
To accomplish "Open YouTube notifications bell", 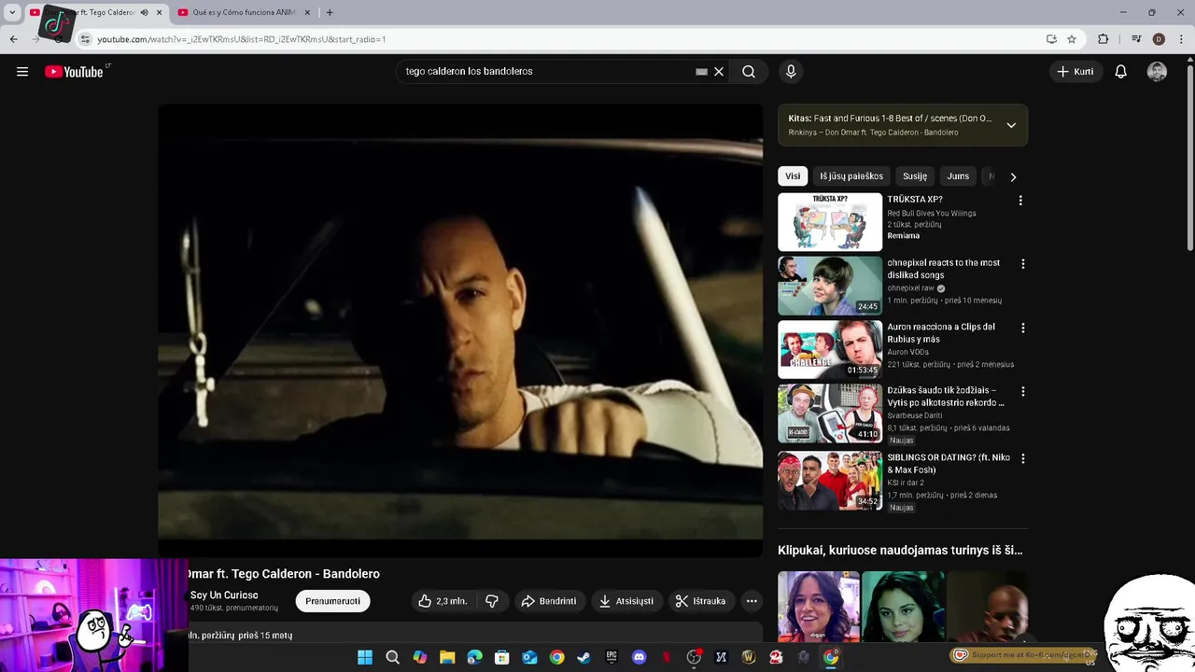I will point(1121,72).
